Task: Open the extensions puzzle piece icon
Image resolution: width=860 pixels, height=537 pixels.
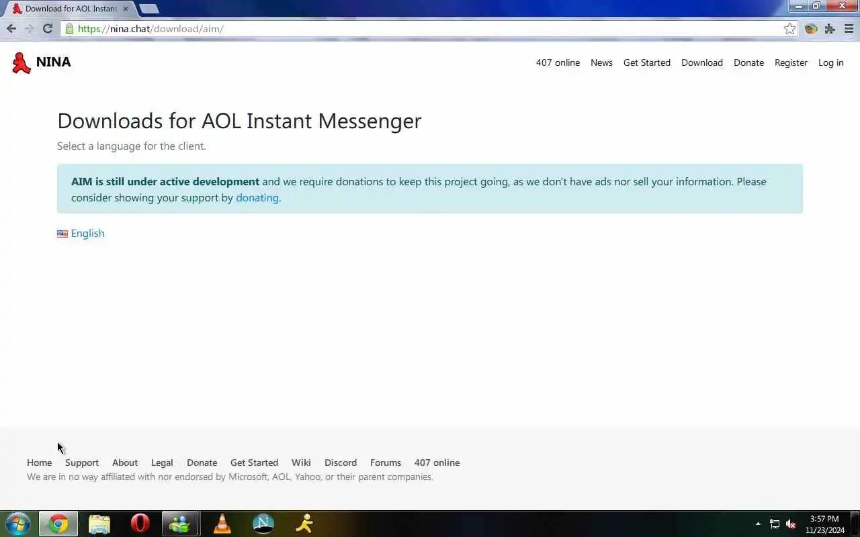Action: 830,29
